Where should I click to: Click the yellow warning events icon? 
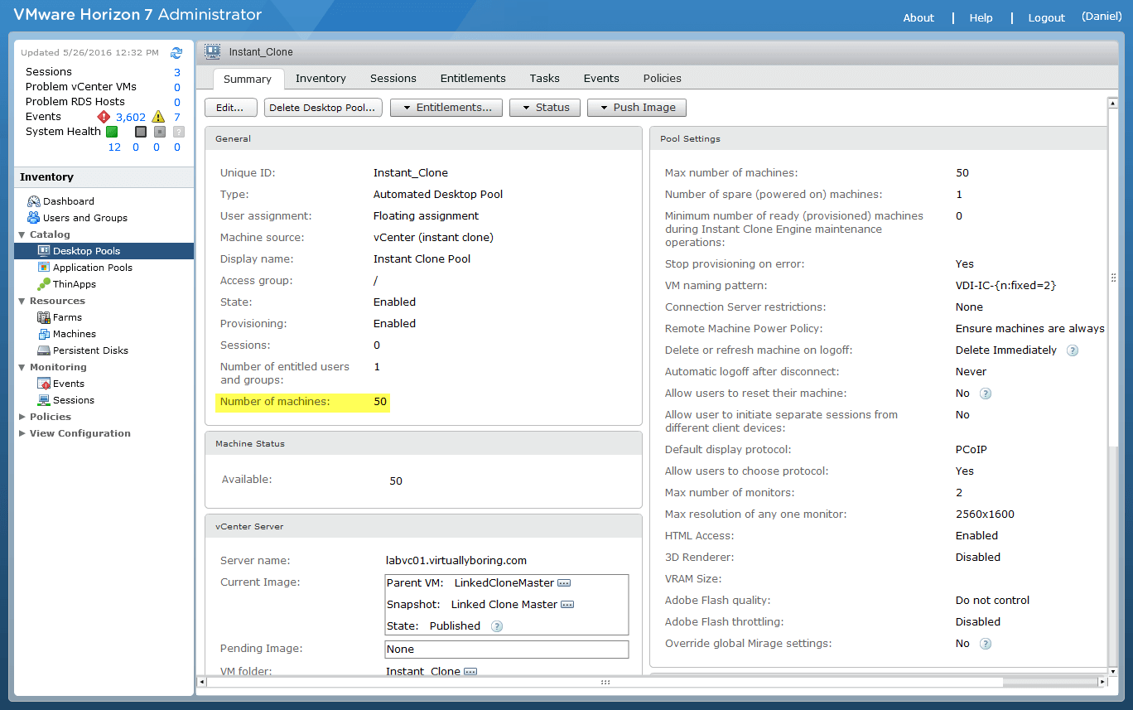158,117
